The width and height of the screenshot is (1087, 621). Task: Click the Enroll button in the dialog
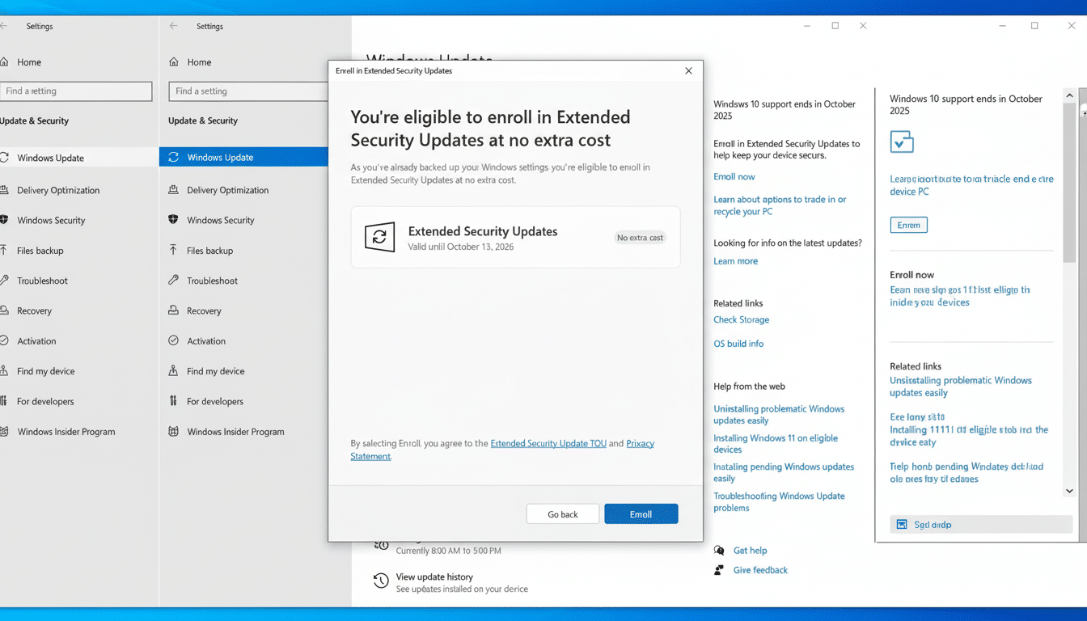[x=641, y=513]
